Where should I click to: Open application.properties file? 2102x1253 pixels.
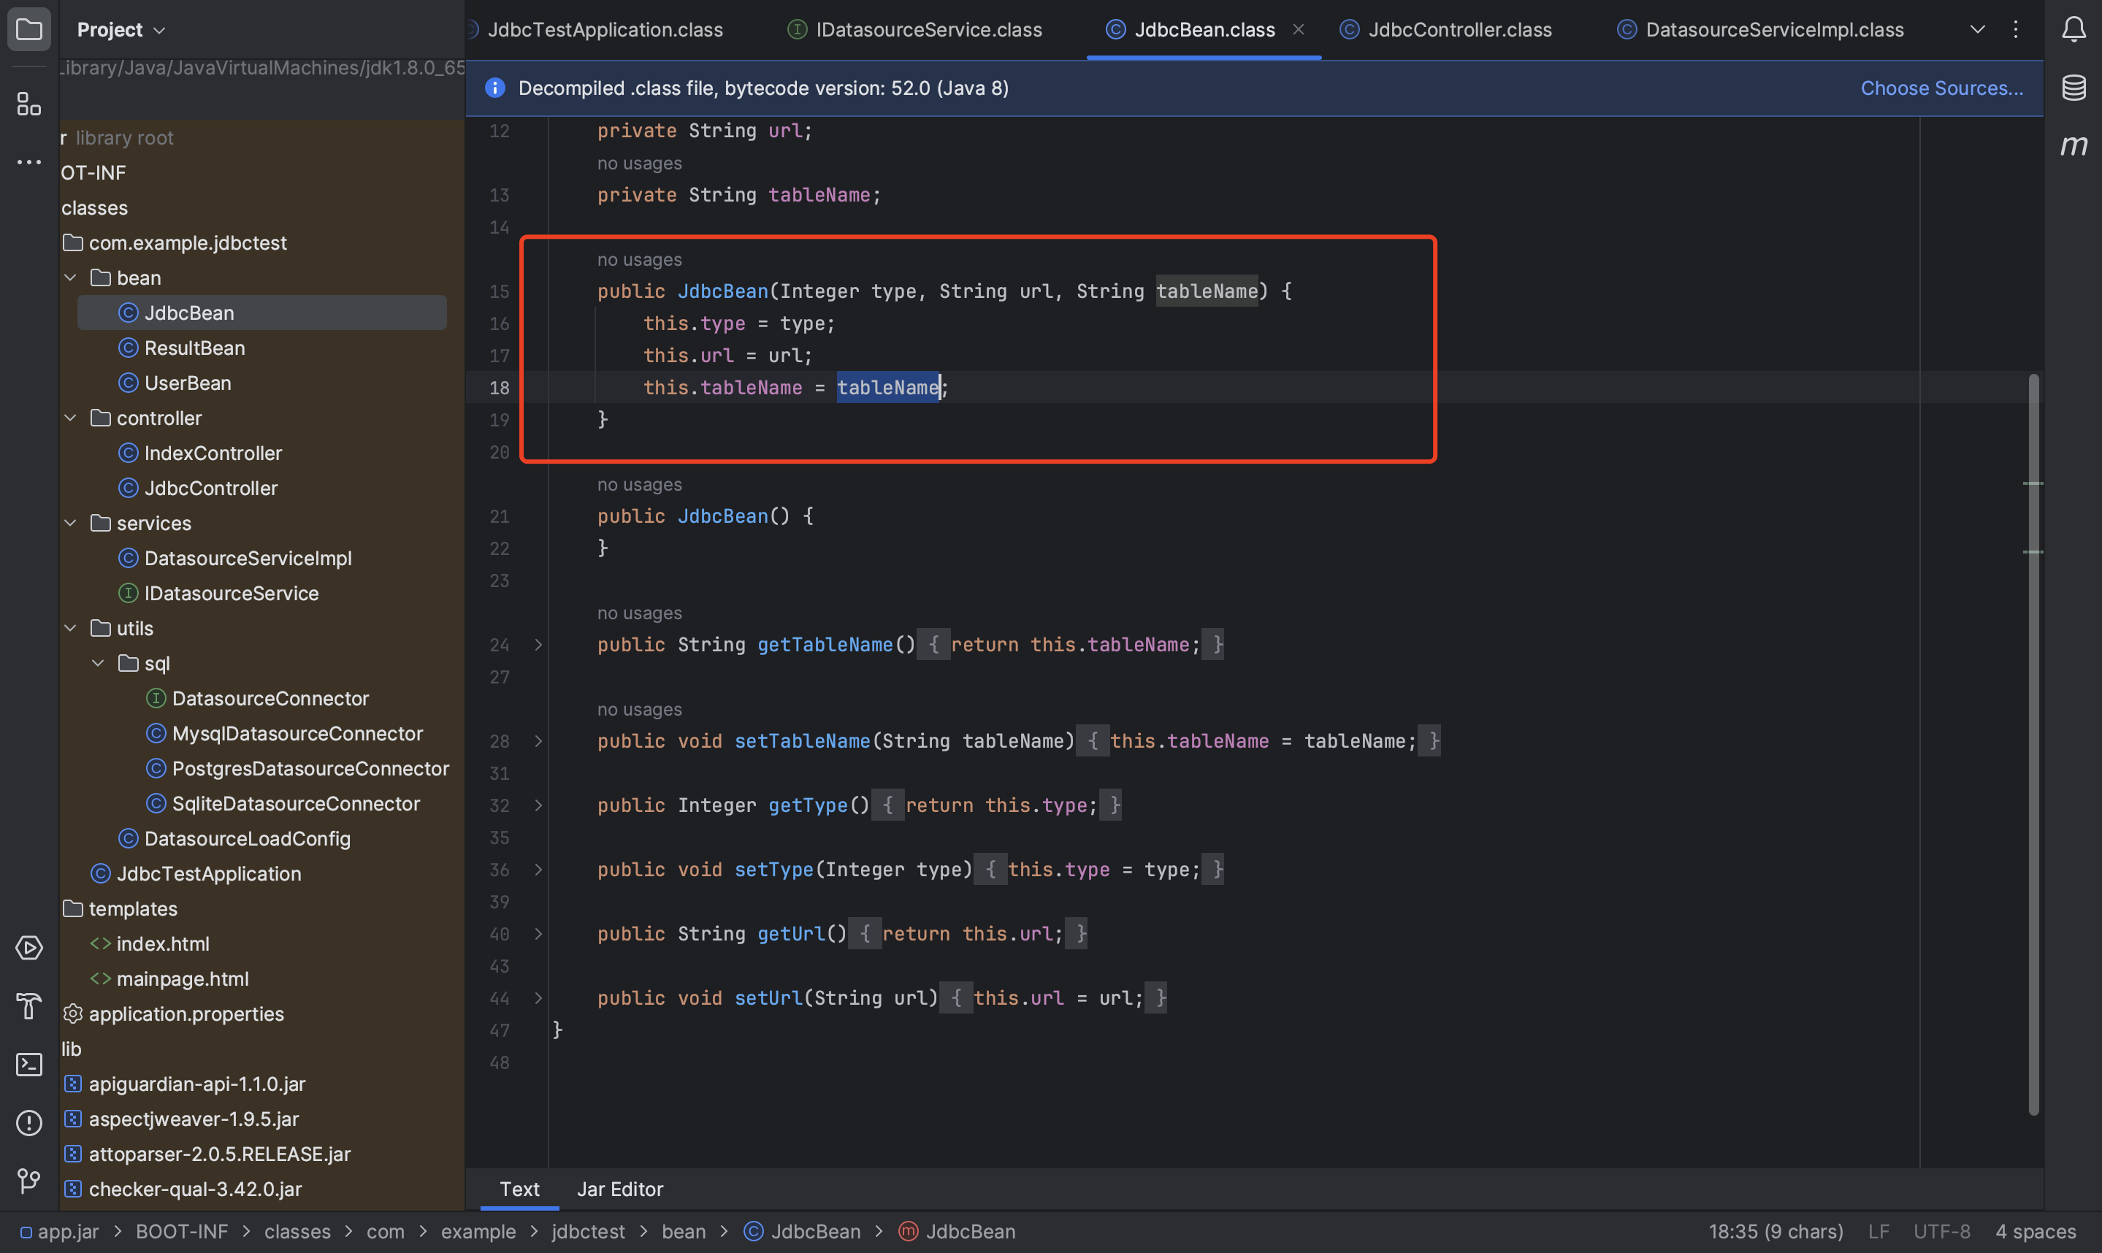pyautogui.click(x=186, y=1014)
